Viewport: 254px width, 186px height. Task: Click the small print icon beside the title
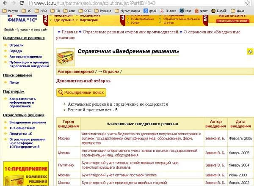(x=250, y=52)
